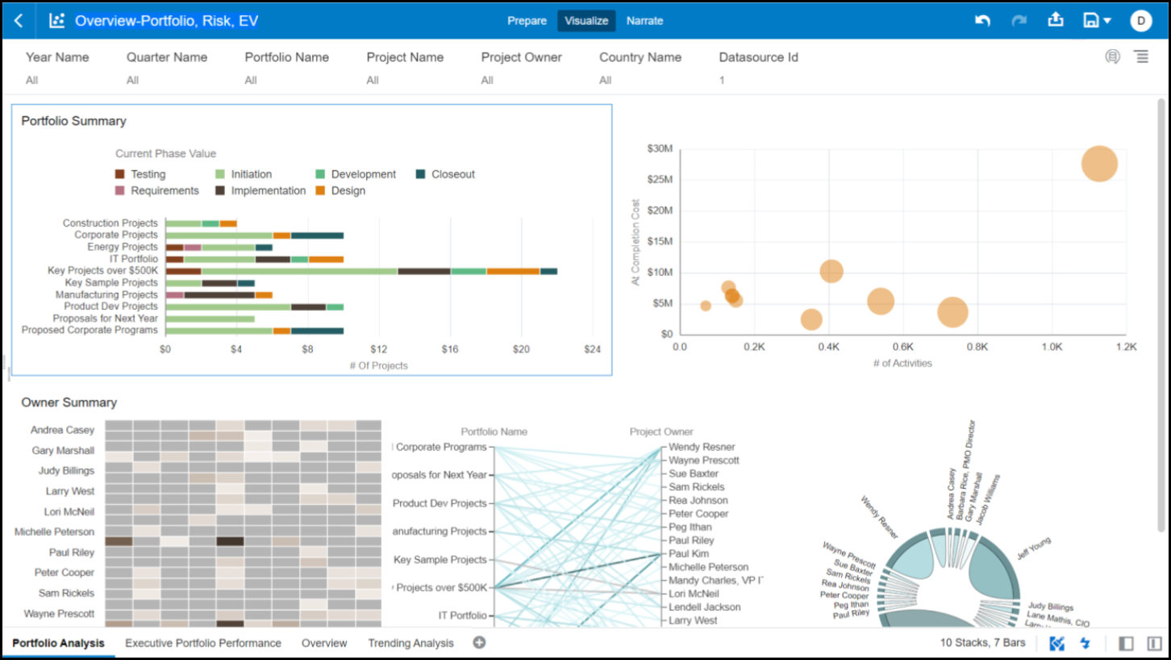Toggle the right panel layout icon
Image resolution: width=1171 pixels, height=660 pixels.
click(x=1154, y=643)
